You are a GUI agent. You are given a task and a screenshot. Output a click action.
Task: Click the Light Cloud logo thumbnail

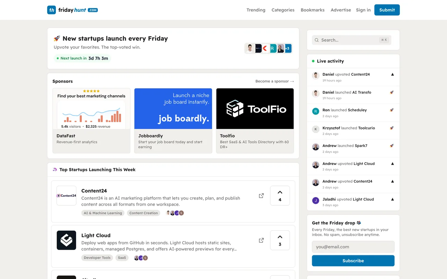[x=66, y=240]
